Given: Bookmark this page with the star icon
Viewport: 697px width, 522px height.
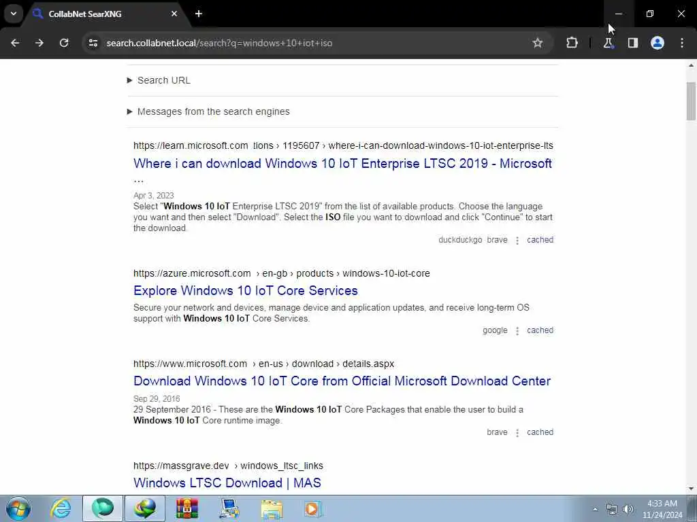Looking at the screenshot, I should click(x=538, y=43).
